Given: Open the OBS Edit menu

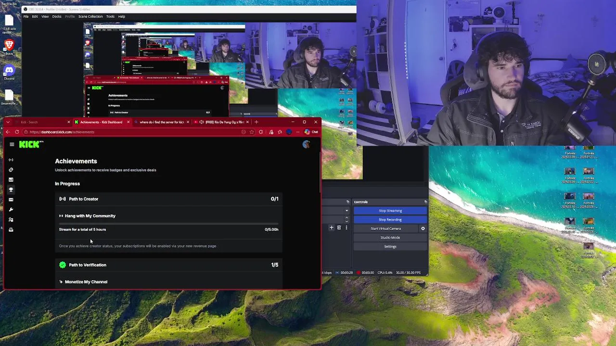Looking at the screenshot, I should pos(35,16).
